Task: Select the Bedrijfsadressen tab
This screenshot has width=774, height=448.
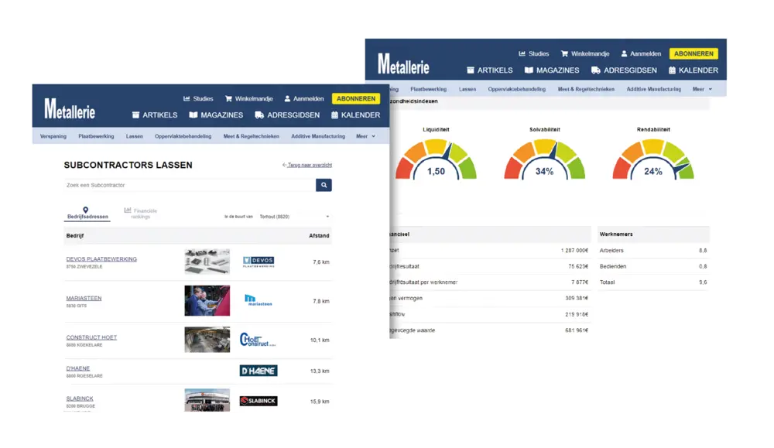Action: click(x=86, y=214)
